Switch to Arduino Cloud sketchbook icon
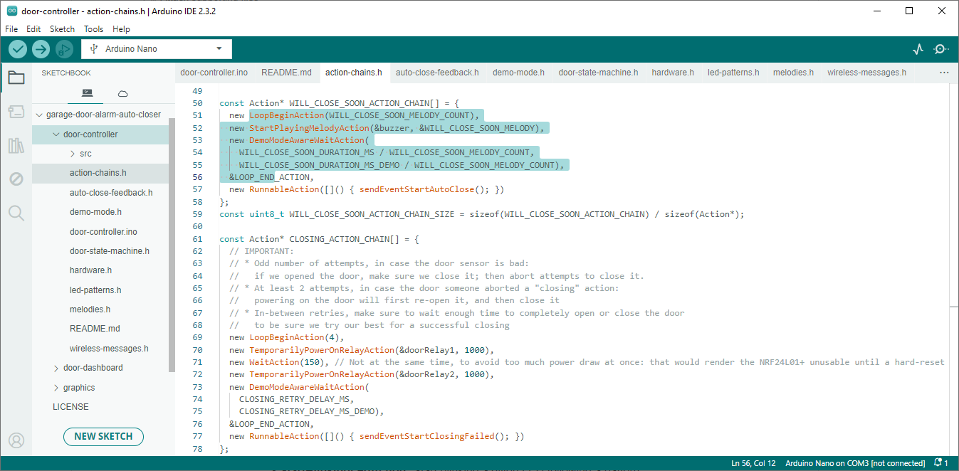959x471 pixels. point(122,93)
